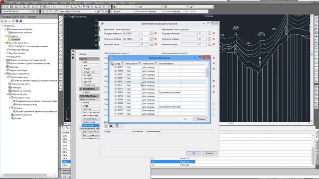Image resolution: width=319 pixels, height=179 pixels.
Task: Click the Save diskette icon in top toolbar
Action: [11, 7]
